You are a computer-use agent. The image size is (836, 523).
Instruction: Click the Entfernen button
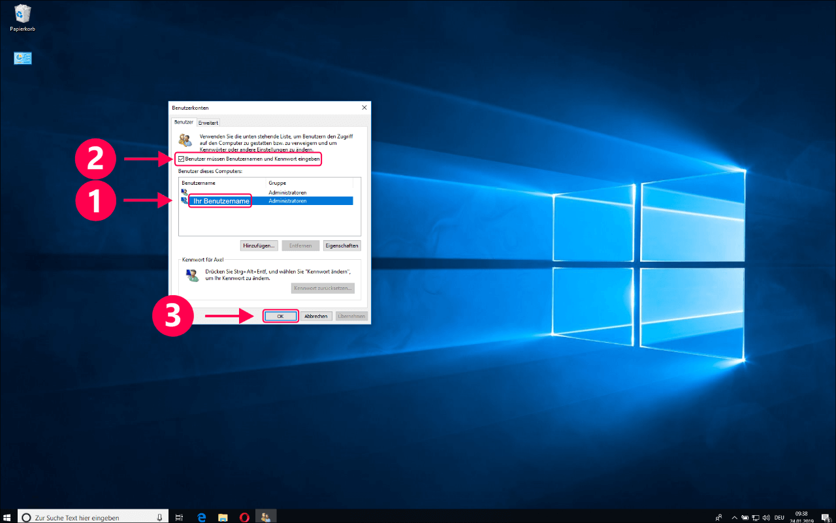pos(300,246)
